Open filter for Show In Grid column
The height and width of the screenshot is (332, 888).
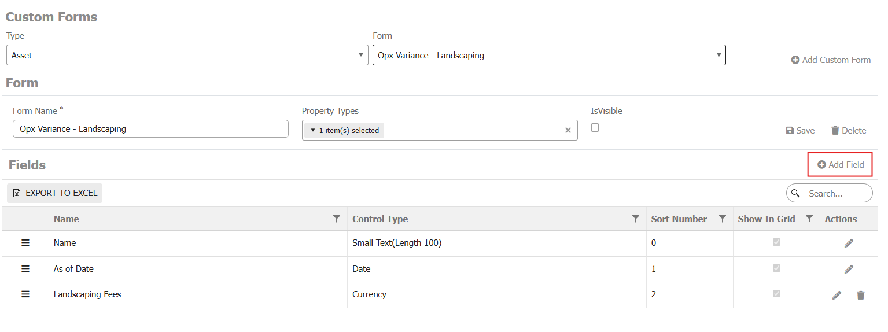(809, 219)
